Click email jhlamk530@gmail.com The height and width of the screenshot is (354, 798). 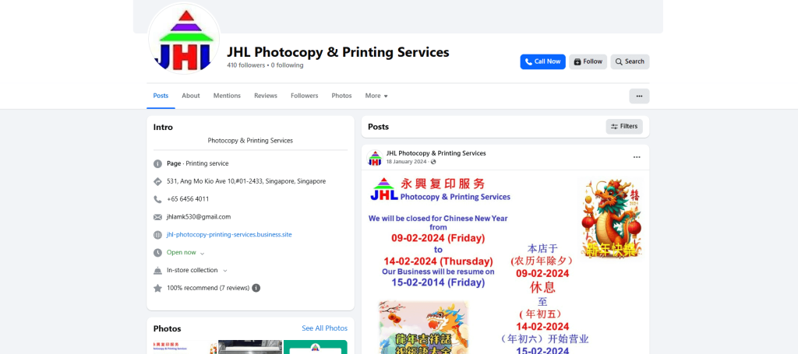[199, 217]
